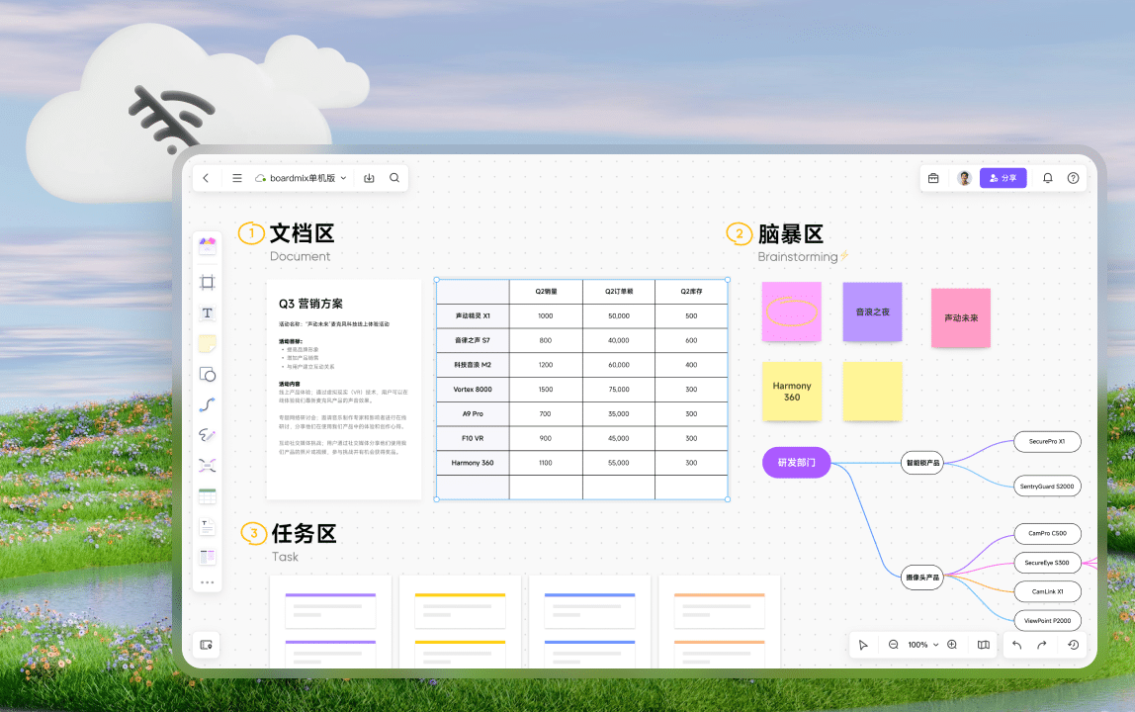Click the Undo arrow in bottom toolbar
This screenshot has width=1135, height=712.
[1017, 644]
